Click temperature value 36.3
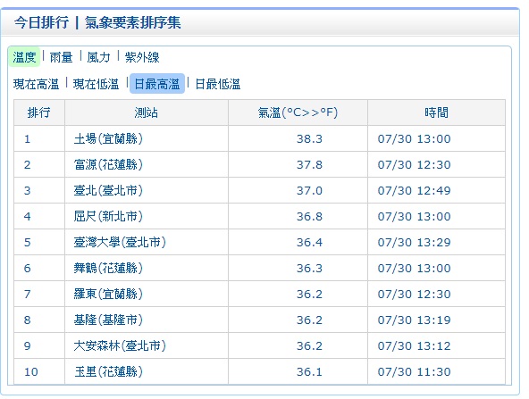The image size is (529, 399). (x=309, y=269)
